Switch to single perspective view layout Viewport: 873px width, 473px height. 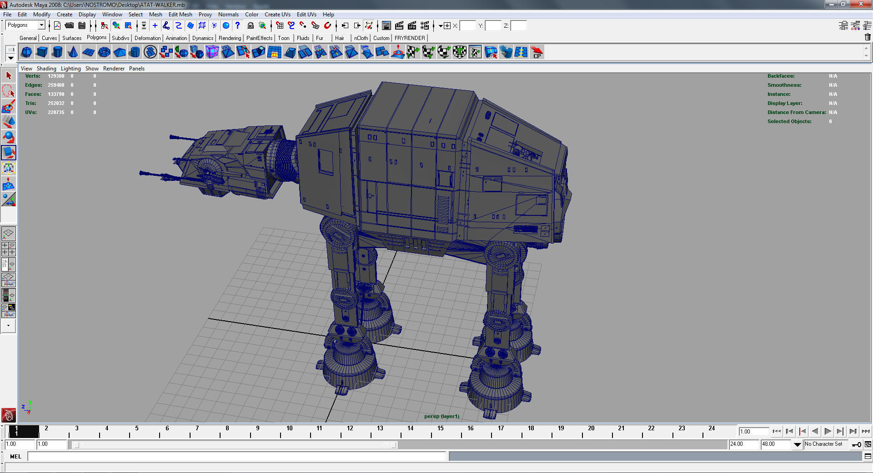(9, 234)
